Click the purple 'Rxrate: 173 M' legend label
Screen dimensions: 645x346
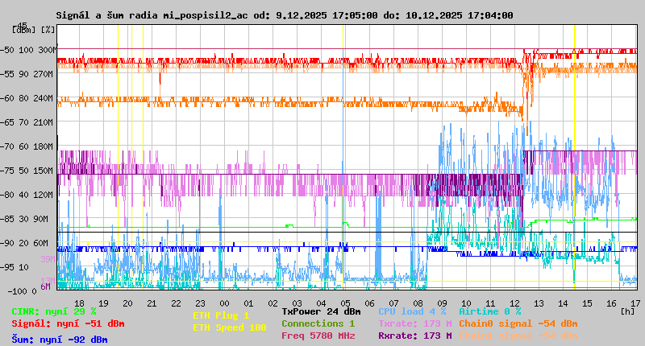click(x=414, y=336)
